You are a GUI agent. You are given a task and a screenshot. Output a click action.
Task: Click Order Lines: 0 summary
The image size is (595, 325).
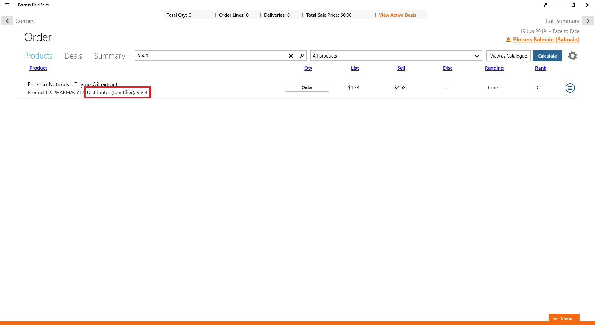click(234, 15)
